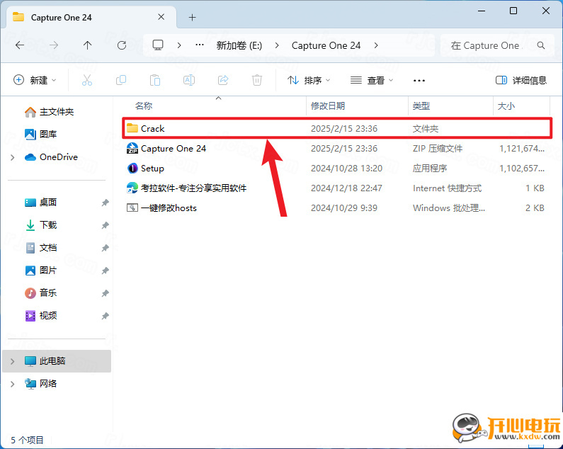
Task: Unpin 下载 using its pin icon
Action: [105, 225]
